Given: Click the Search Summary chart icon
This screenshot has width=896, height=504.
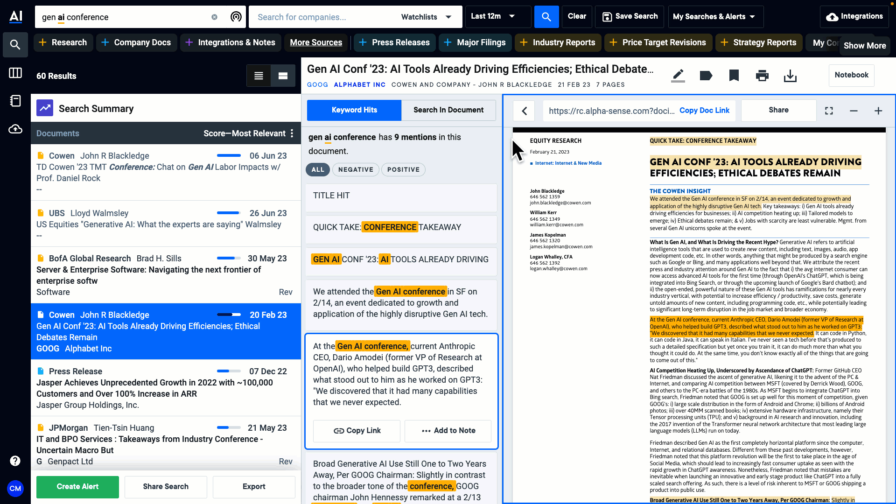Looking at the screenshot, I should (x=45, y=108).
